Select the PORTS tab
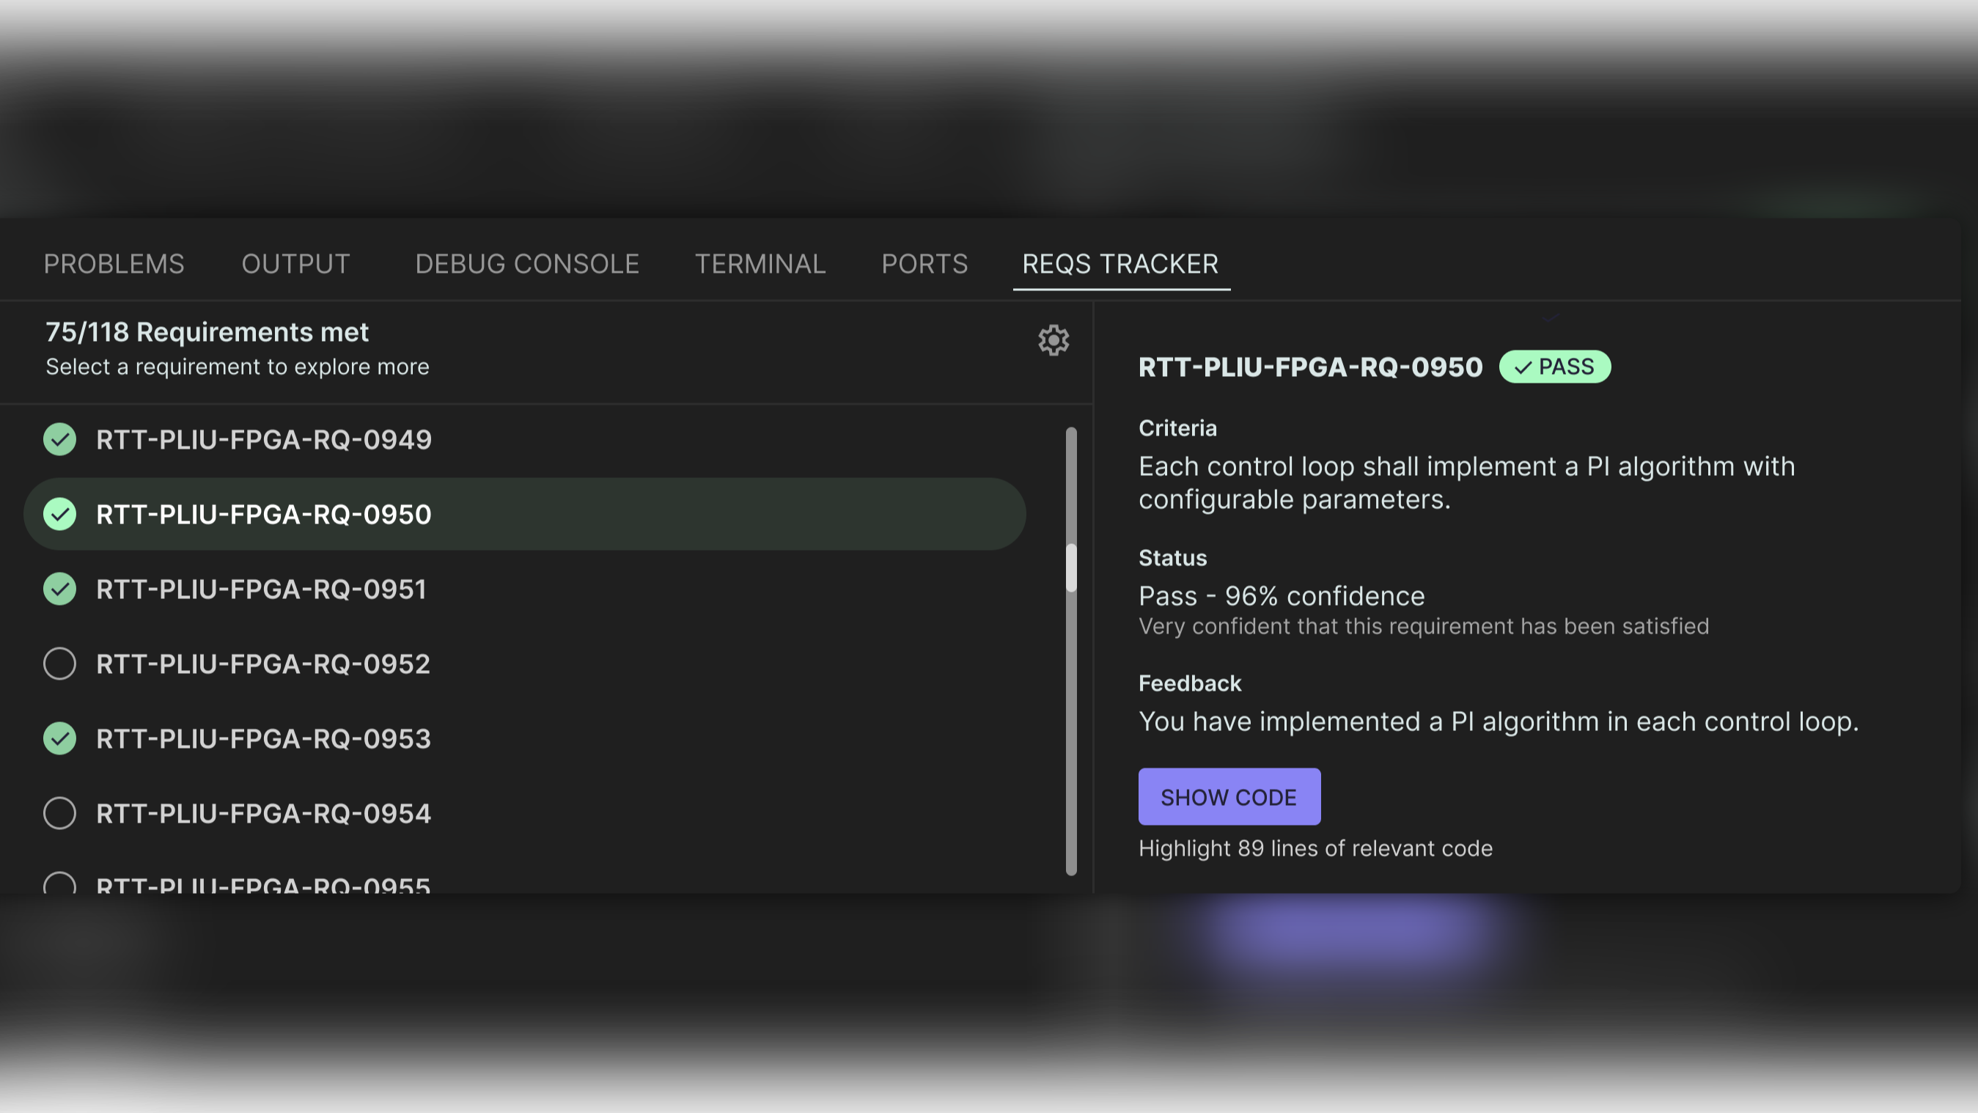Image resolution: width=1978 pixels, height=1113 pixels. (x=924, y=263)
